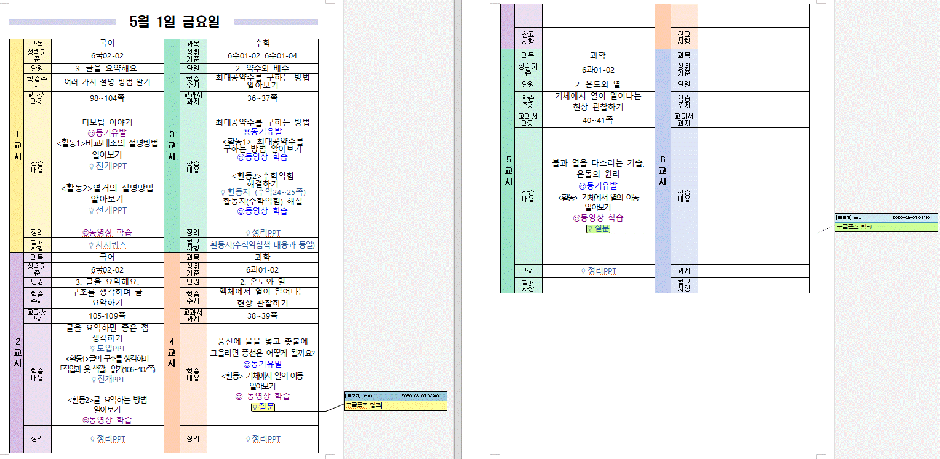Image resolution: width=940 pixels, height=459 pixels.
Task: Open the 동기유발 link in period 1
Action: [108, 133]
